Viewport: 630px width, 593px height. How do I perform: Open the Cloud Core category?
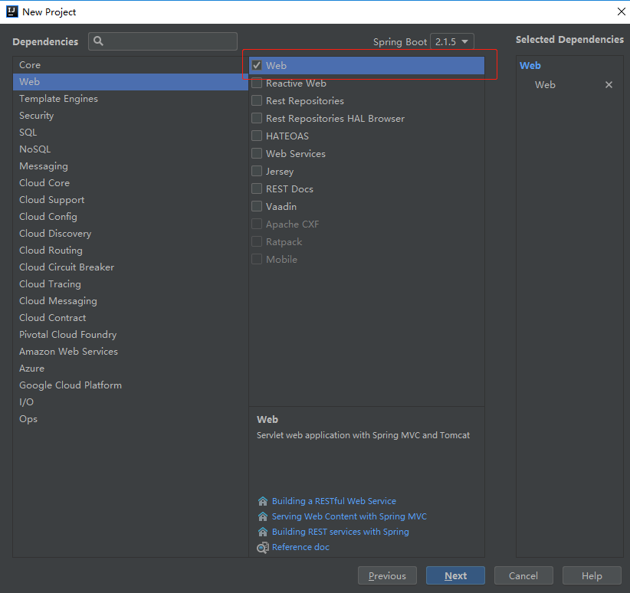[x=130, y=183]
